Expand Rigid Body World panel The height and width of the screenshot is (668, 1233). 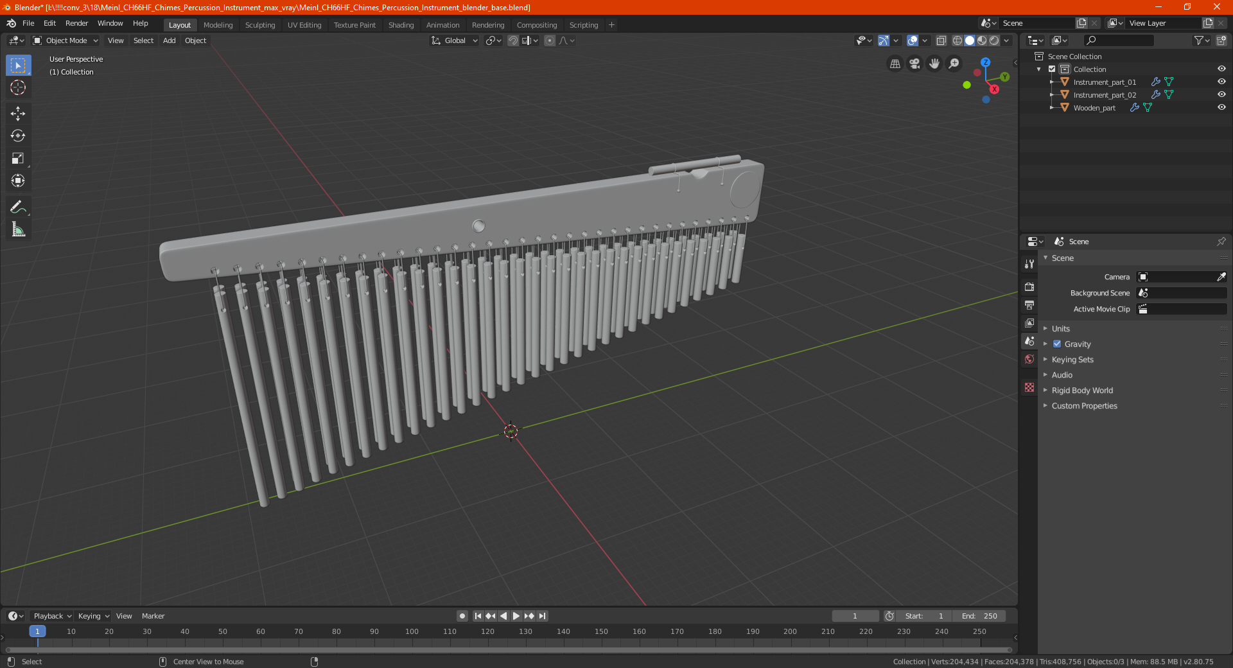(1082, 390)
